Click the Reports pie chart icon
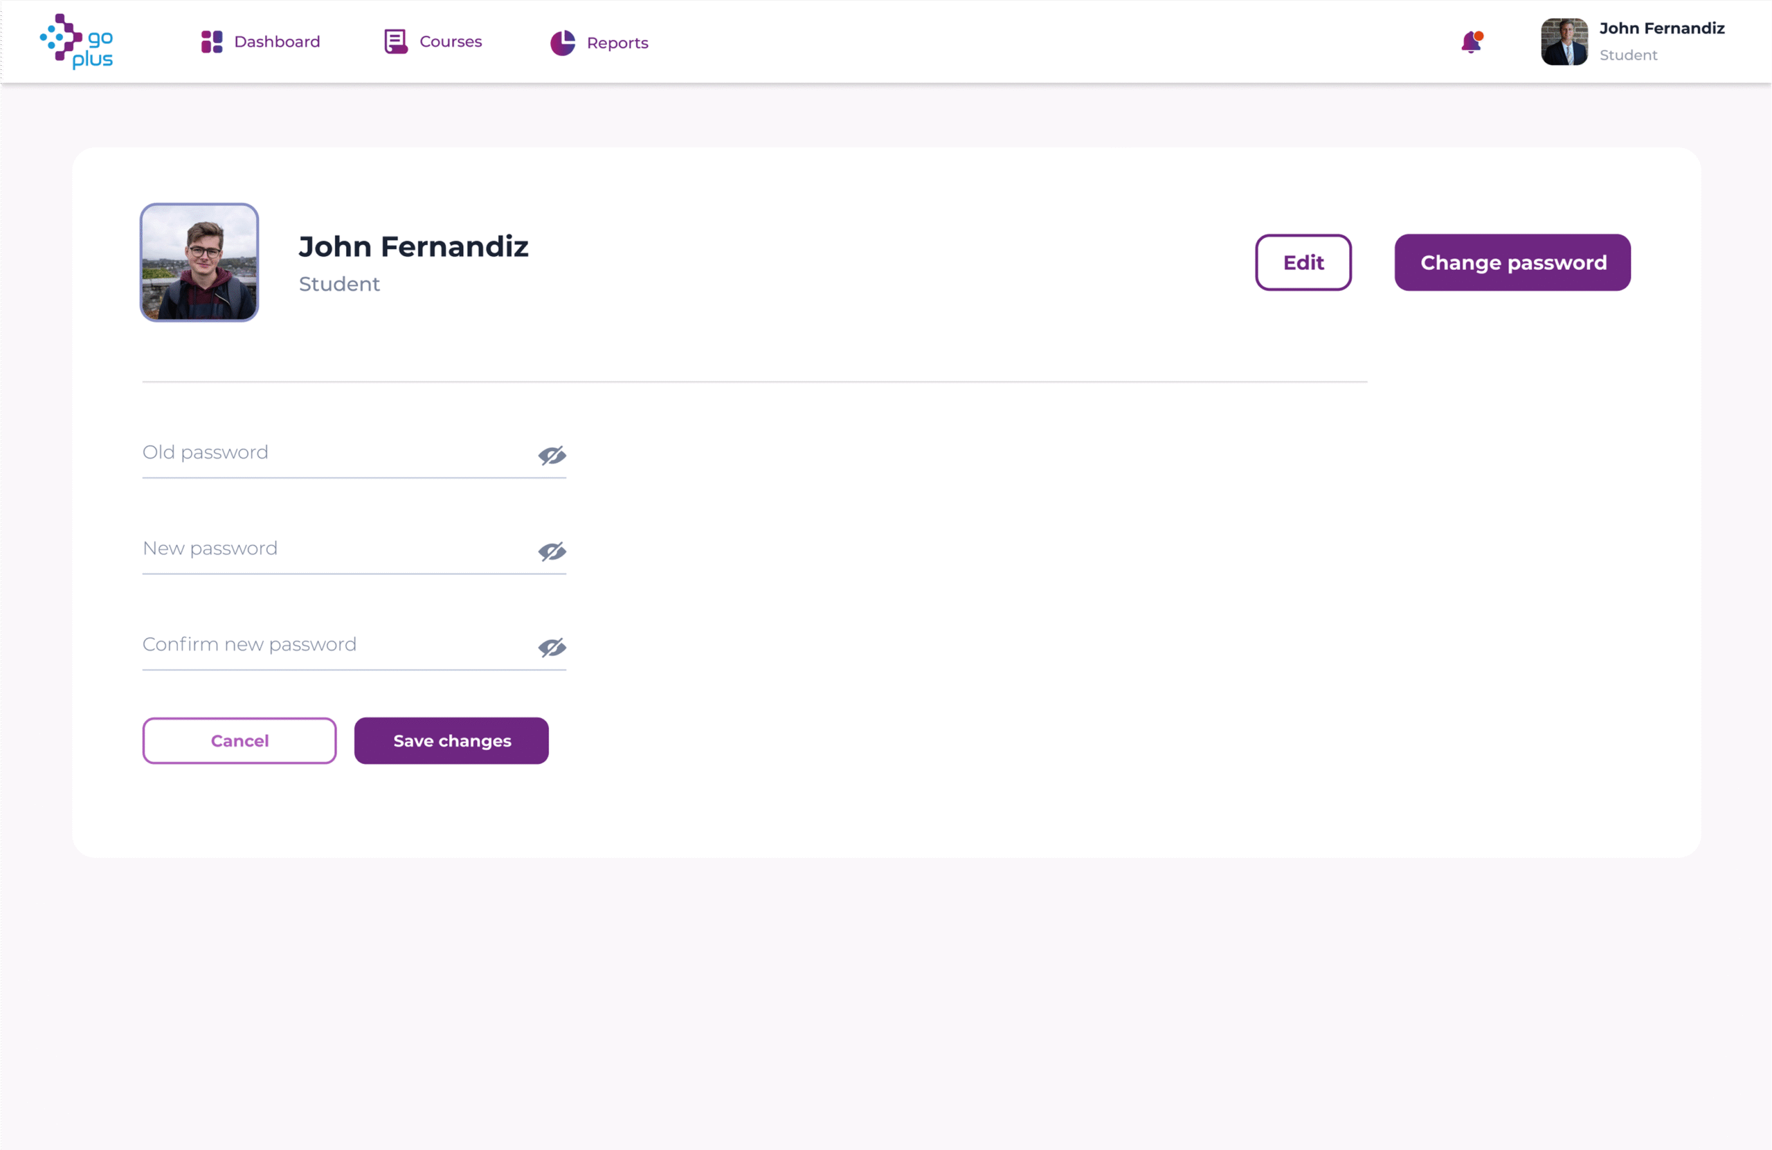 point(562,43)
